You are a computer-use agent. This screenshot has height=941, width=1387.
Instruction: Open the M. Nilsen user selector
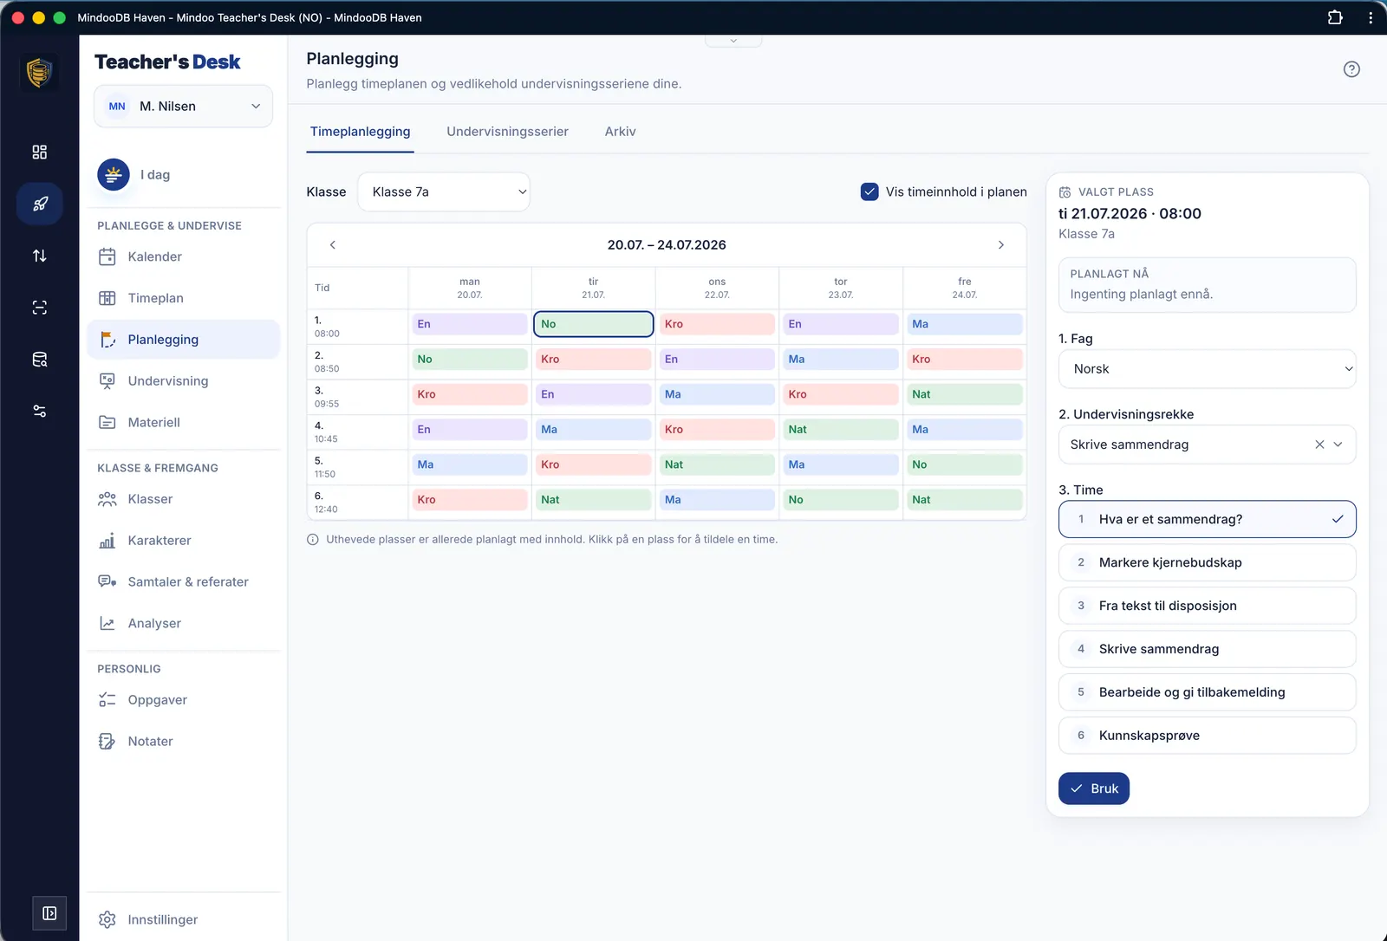[184, 107]
